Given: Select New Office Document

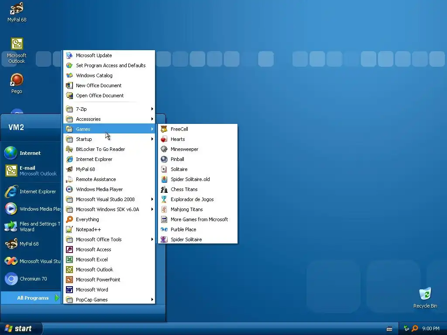Looking at the screenshot, I should [x=109, y=85].
